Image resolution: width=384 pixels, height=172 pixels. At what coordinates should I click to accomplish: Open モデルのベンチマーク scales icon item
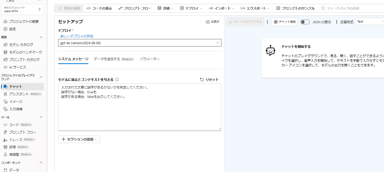(x=22, y=52)
